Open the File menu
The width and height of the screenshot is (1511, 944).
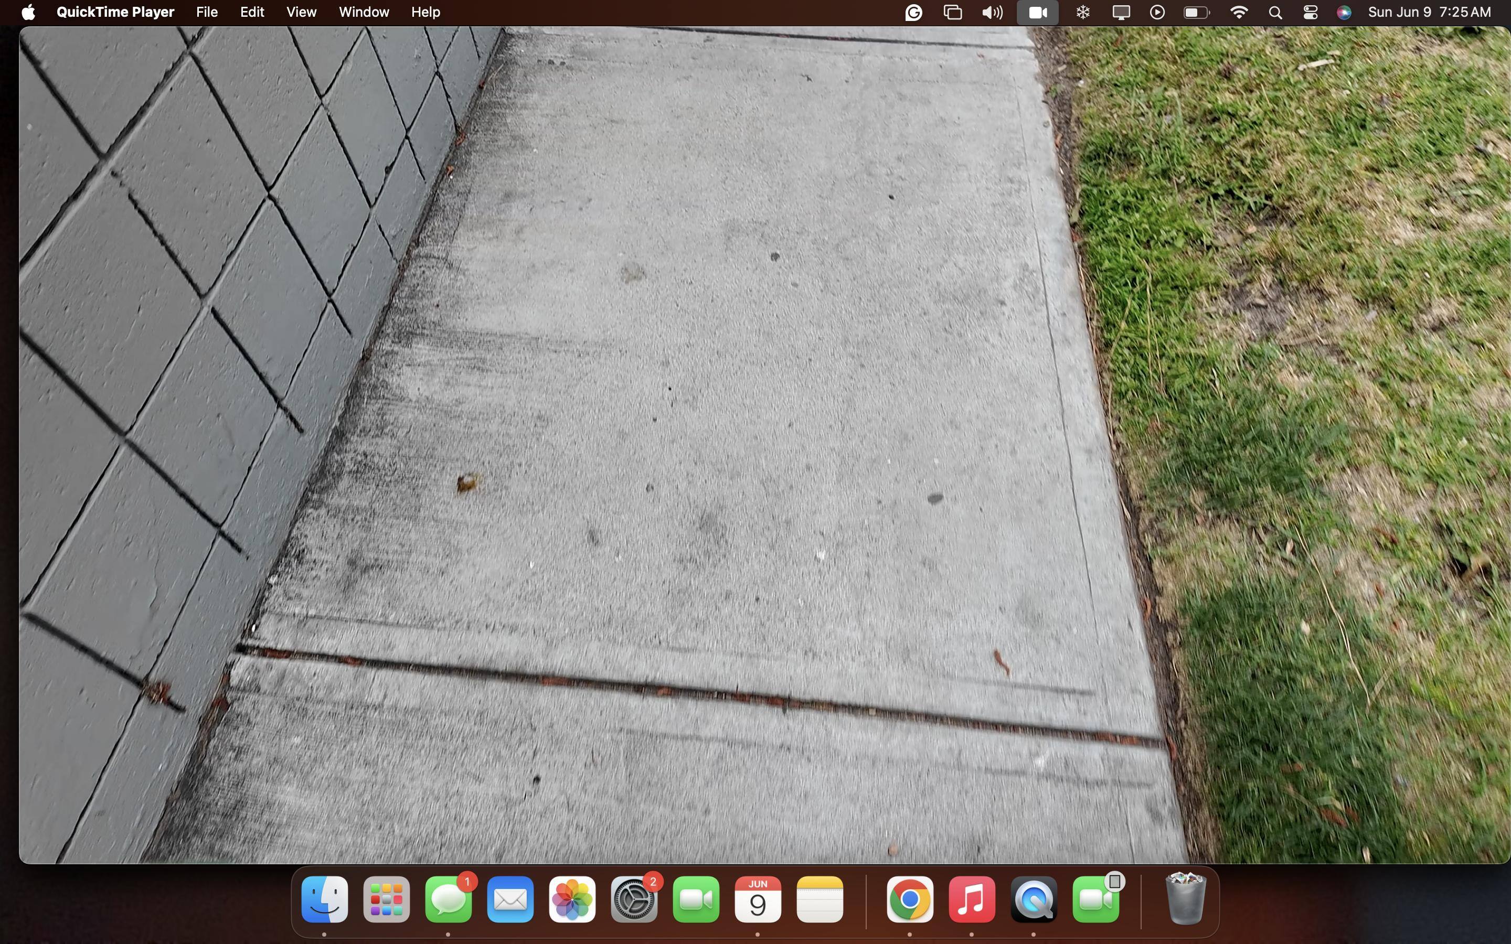207,13
